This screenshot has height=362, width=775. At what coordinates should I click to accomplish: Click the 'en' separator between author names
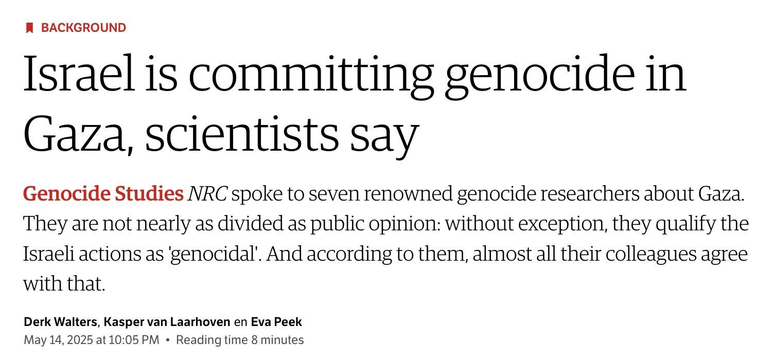click(241, 322)
